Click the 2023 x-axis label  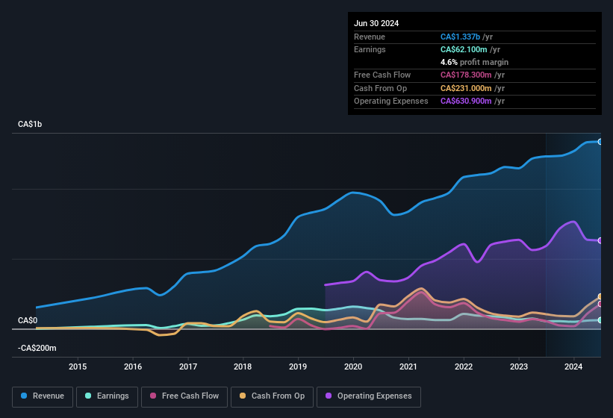click(519, 366)
